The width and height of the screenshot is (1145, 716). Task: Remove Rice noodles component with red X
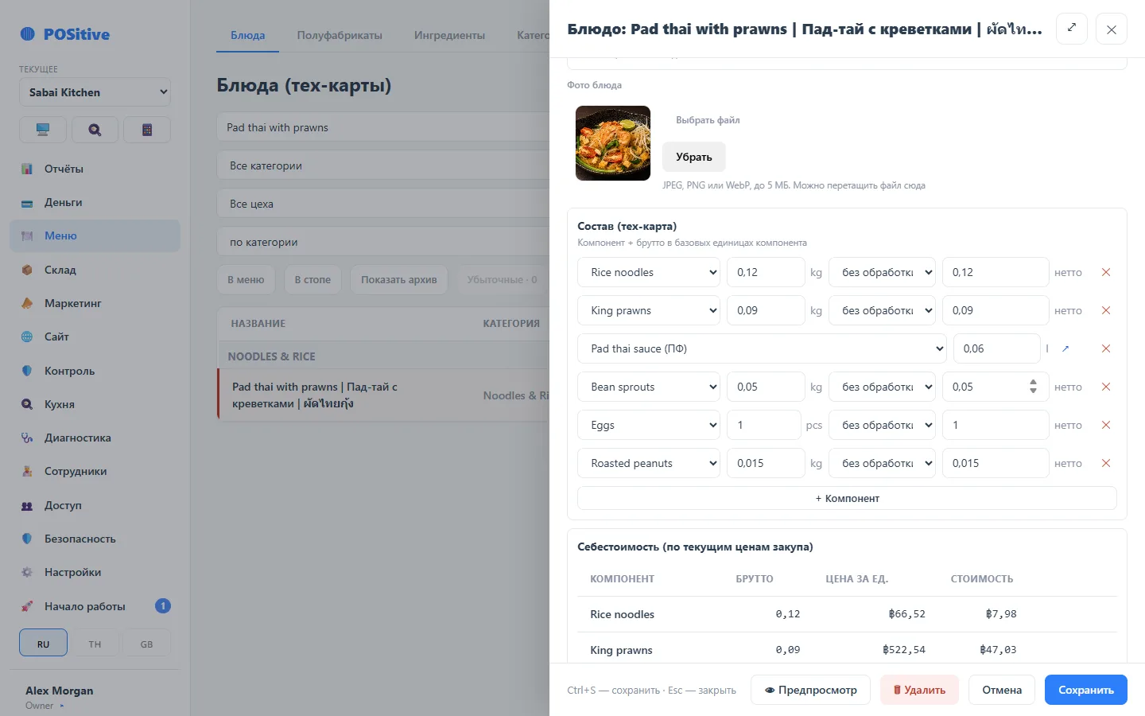(x=1105, y=272)
